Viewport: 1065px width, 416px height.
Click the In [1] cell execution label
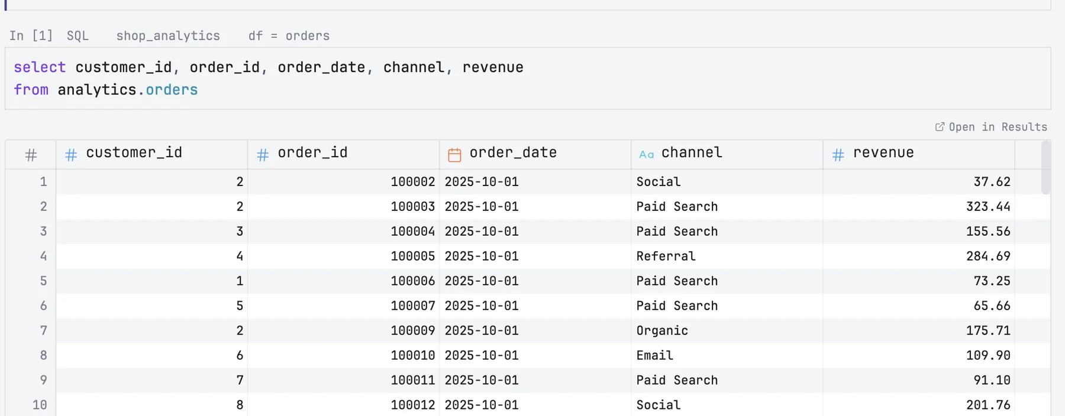point(31,36)
